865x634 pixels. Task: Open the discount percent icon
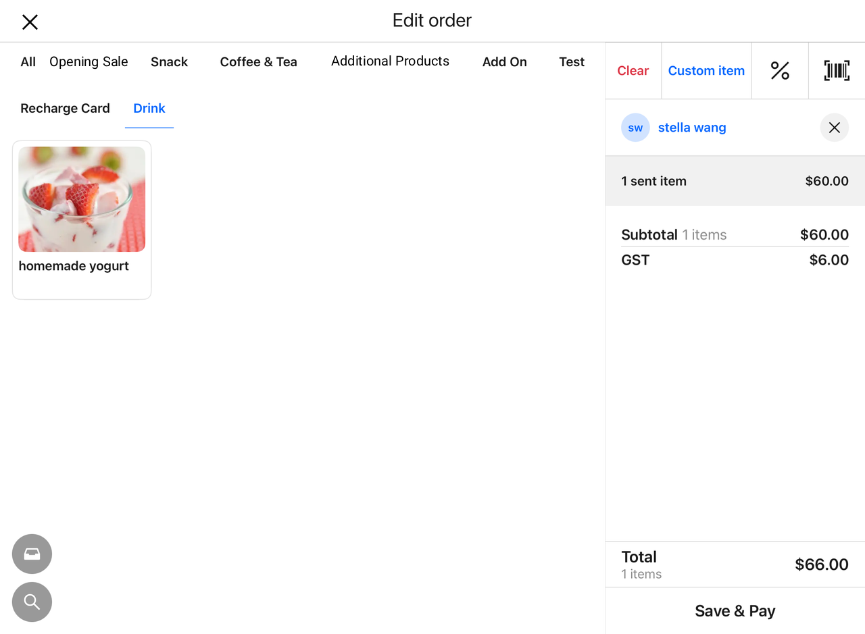coord(780,71)
